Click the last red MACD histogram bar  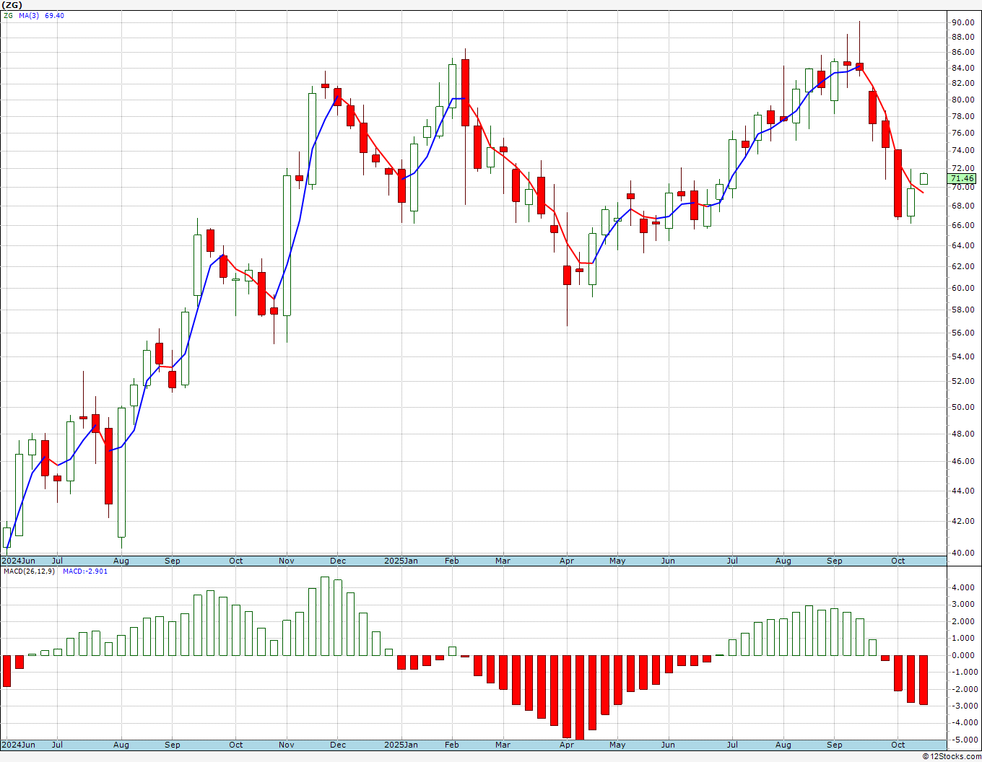(x=924, y=680)
